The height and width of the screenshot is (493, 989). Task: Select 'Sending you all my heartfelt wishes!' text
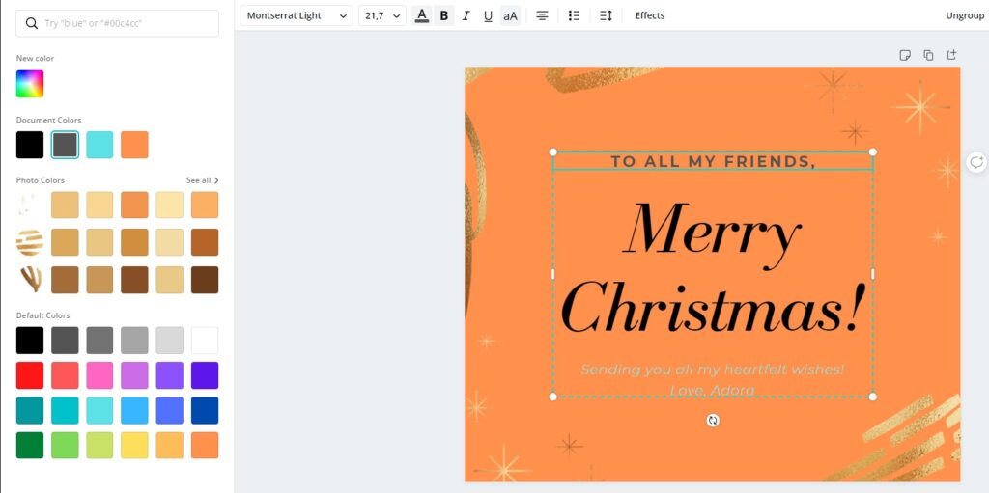click(x=712, y=370)
